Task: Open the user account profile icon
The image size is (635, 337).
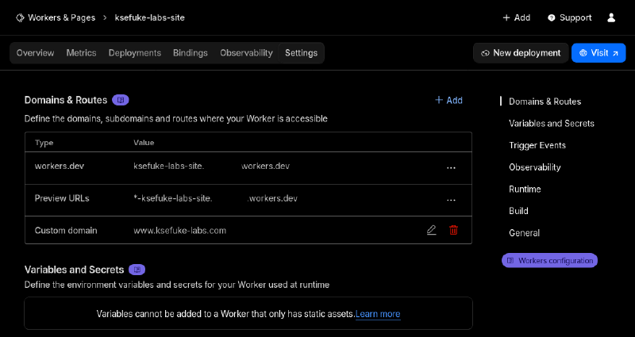Action: tap(611, 17)
